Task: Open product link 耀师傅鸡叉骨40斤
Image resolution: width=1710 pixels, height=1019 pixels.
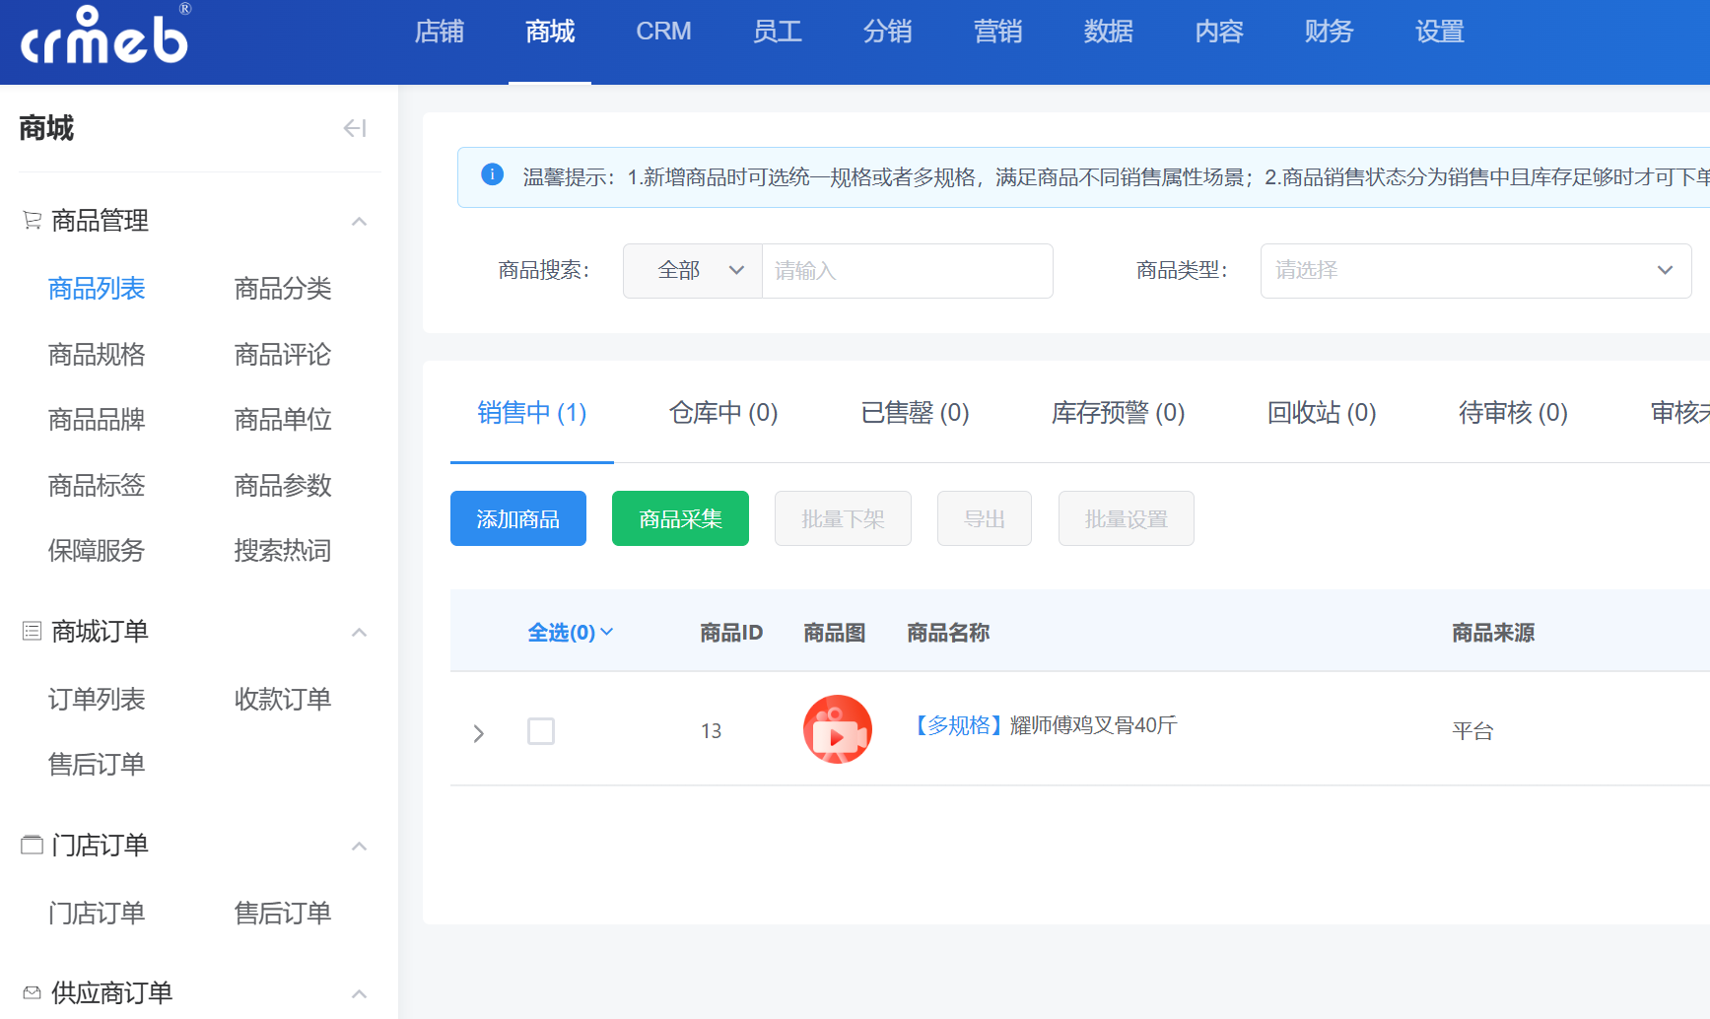Action: [1093, 725]
